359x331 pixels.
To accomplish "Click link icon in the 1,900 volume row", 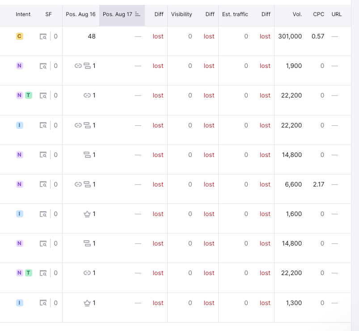I will 78,66.
